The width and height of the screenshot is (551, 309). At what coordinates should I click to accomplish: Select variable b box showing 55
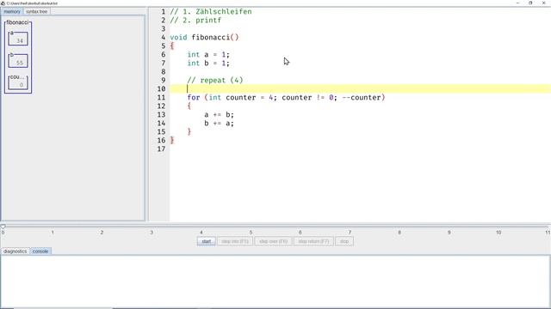18,61
